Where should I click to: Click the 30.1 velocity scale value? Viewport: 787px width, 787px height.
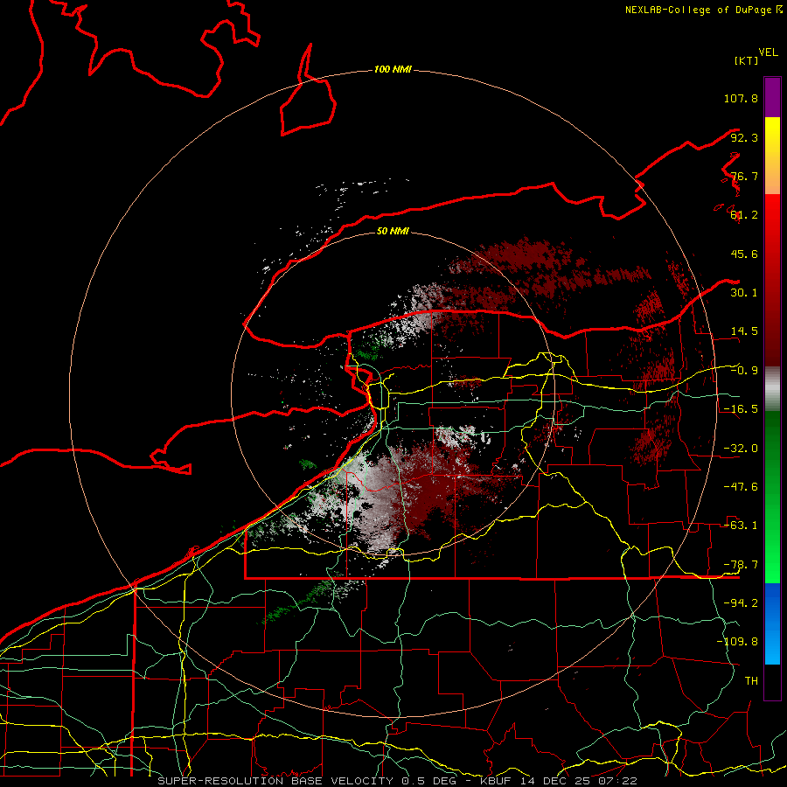pos(744,293)
